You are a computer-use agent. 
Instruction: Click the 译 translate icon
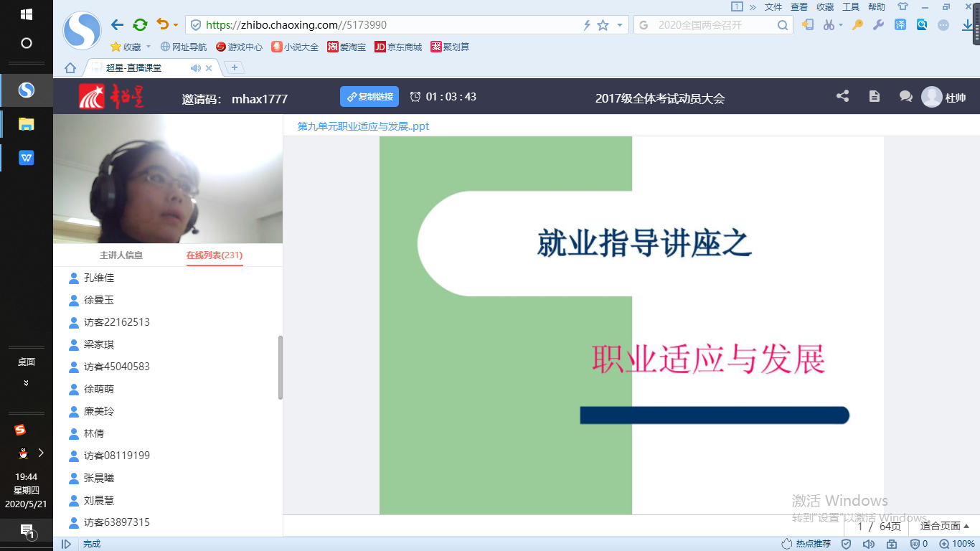point(900,25)
